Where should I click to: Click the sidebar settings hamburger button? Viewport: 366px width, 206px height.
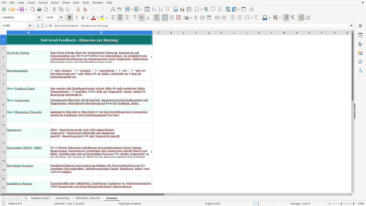(x=360, y=26)
